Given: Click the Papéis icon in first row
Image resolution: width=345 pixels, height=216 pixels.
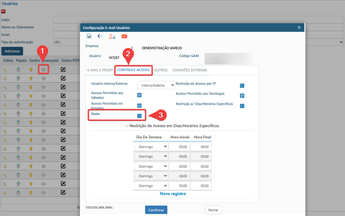Looking at the screenshot, I should [x=19, y=70].
